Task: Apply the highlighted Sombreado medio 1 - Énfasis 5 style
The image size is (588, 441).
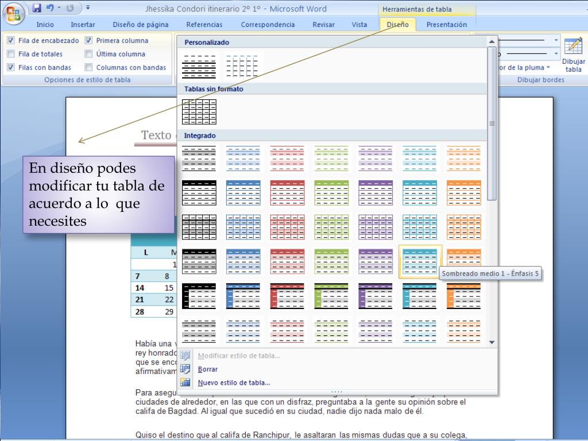Action: 420,261
